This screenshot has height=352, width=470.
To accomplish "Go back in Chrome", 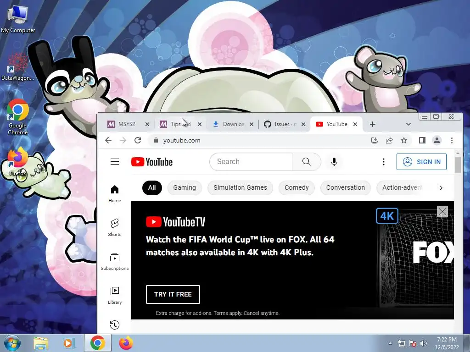I will pos(108,140).
